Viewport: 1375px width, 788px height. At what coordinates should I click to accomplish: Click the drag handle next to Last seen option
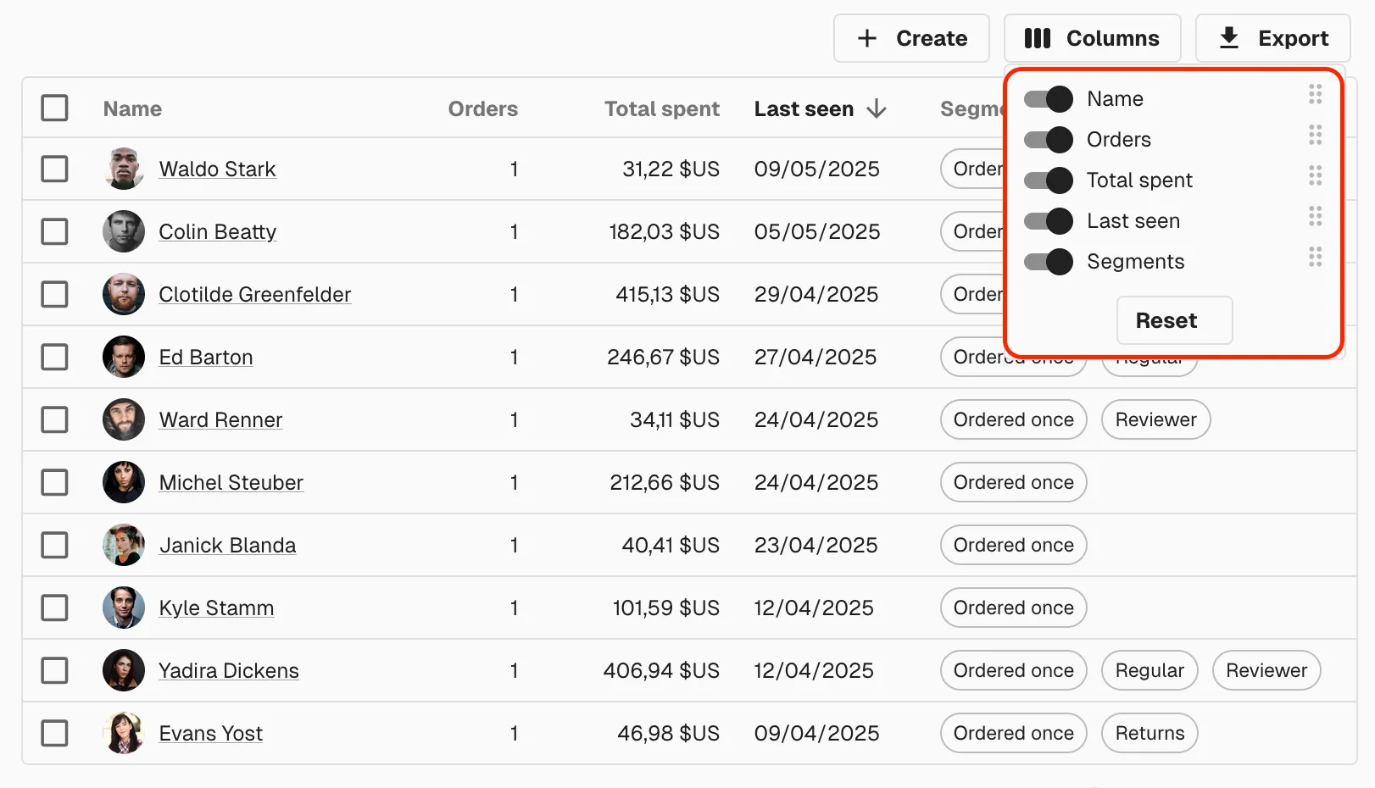[x=1315, y=216]
